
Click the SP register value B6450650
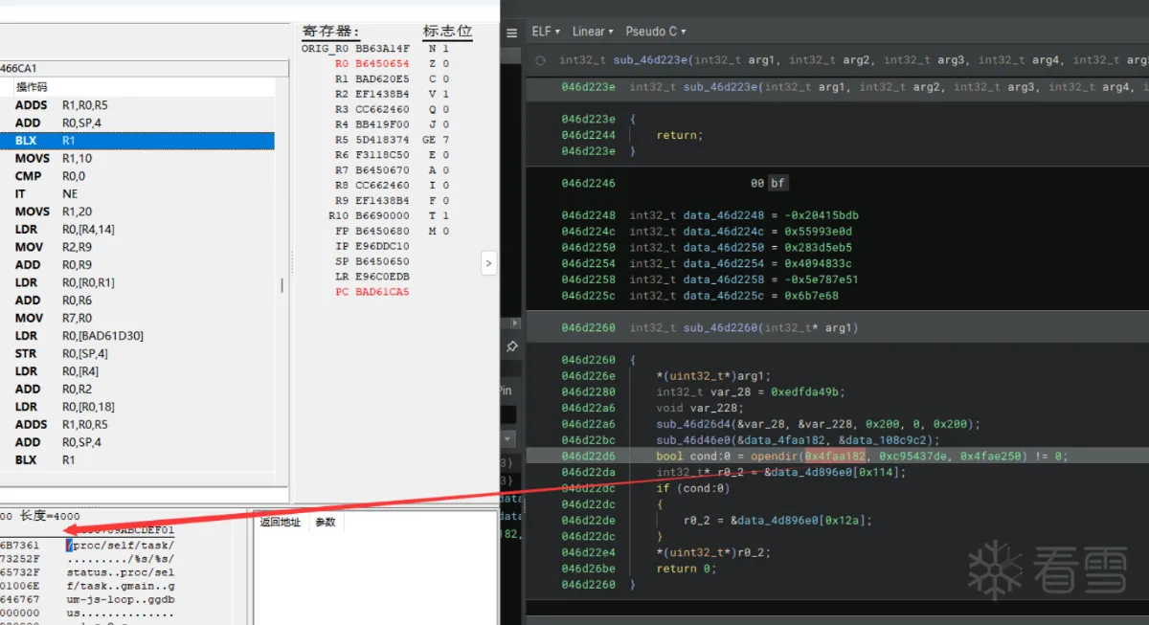tap(382, 261)
